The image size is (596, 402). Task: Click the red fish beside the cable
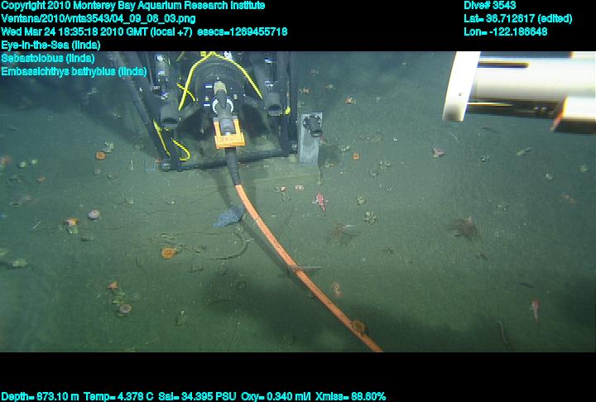click(320, 201)
